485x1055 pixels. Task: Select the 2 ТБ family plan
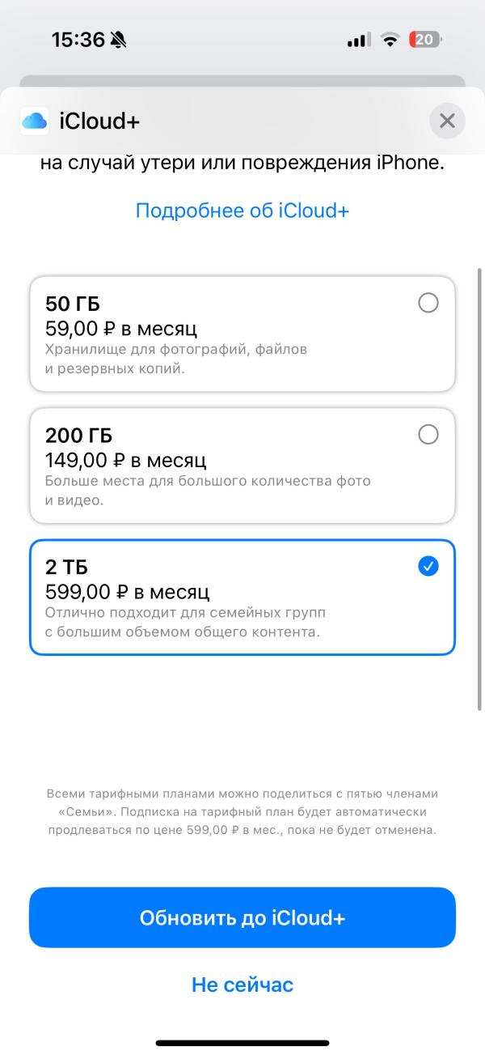click(x=242, y=597)
